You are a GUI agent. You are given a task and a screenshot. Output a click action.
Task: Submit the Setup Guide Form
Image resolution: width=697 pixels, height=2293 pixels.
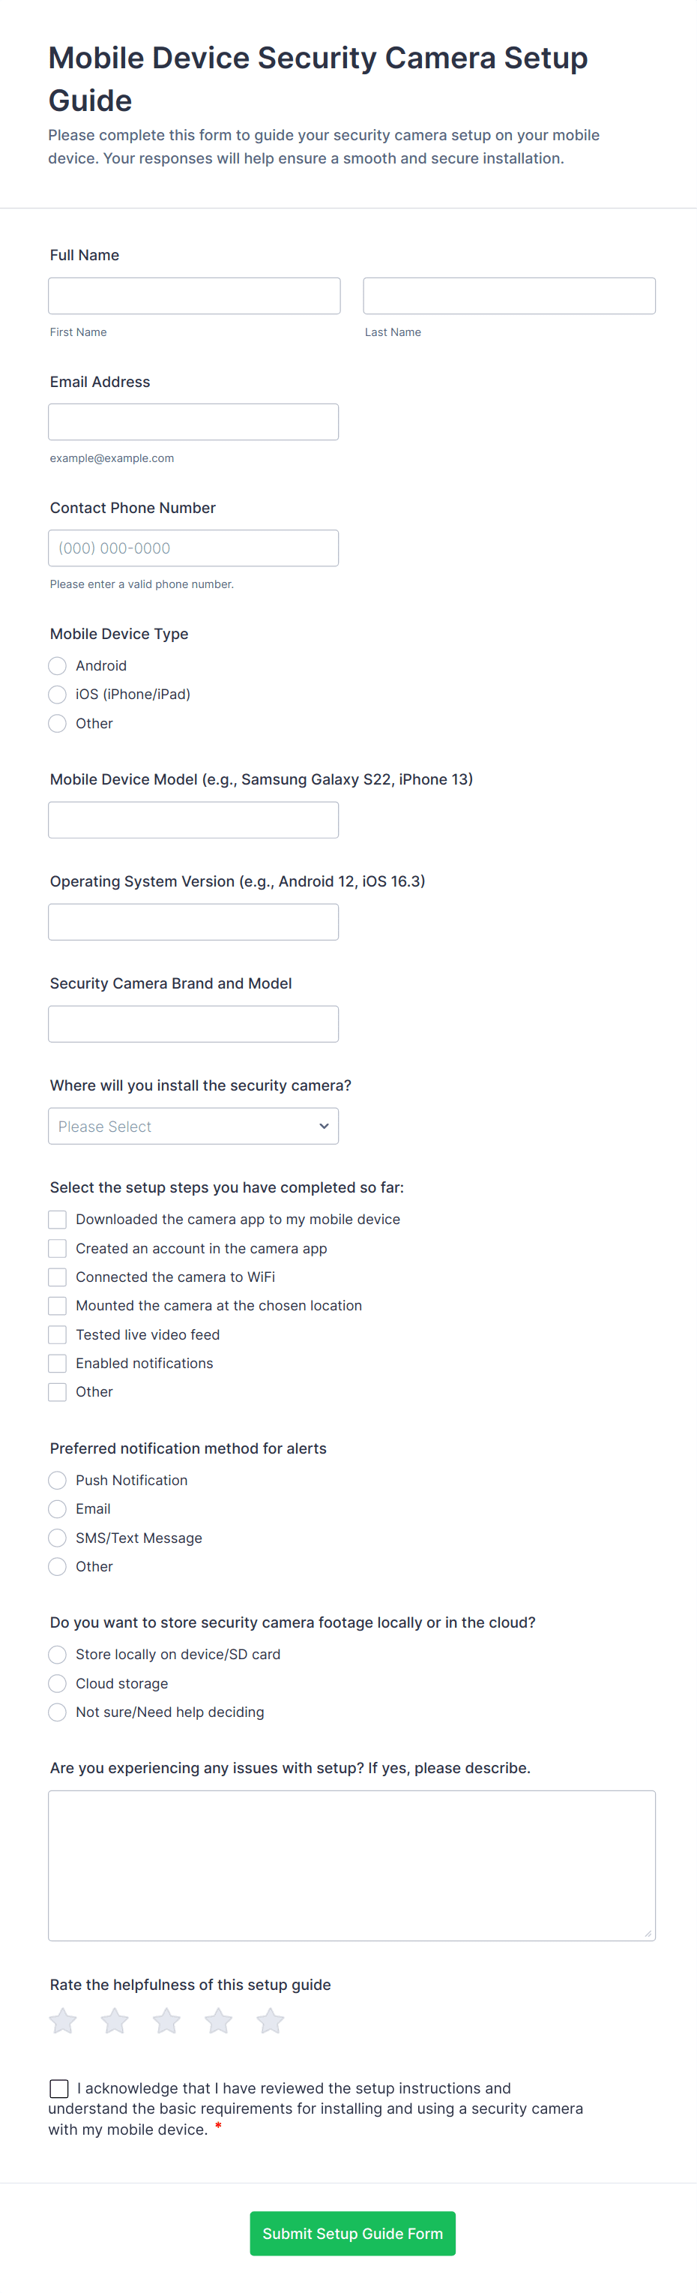[x=352, y=2233]
